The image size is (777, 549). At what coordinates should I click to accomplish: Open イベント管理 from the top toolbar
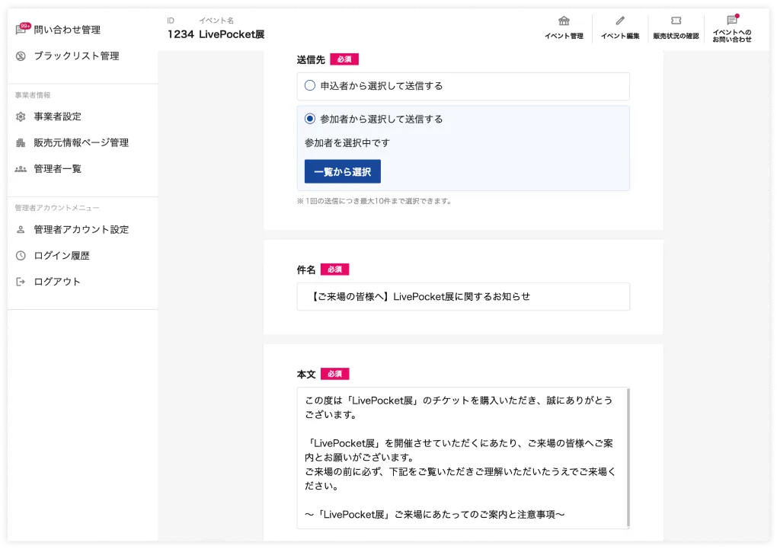564,27
